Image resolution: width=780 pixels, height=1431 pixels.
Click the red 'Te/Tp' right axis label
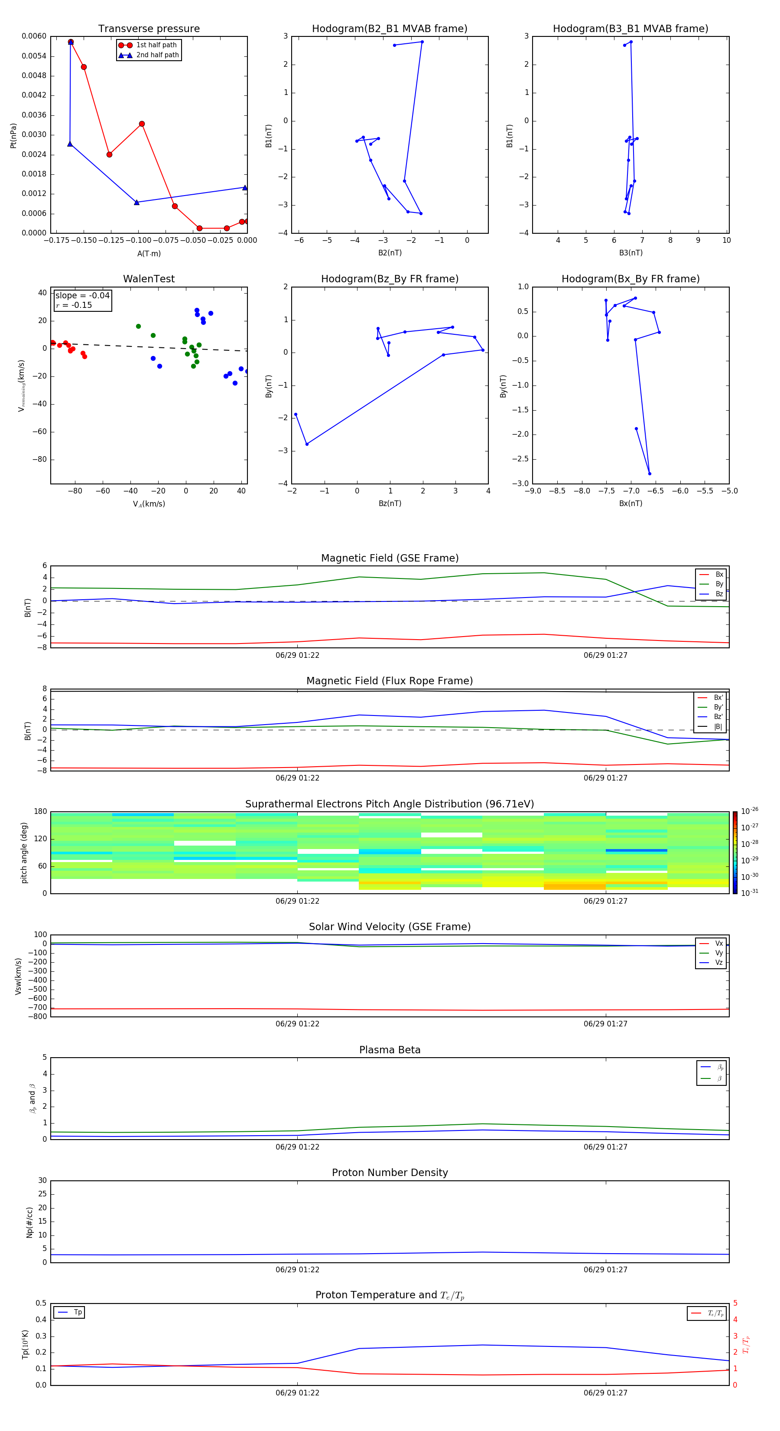point(746,1344)
